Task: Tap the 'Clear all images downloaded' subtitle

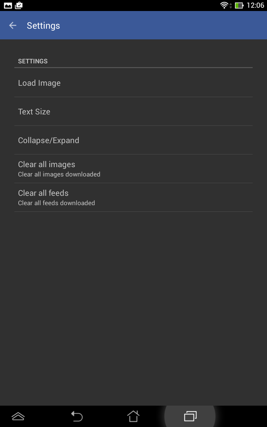Action: click(x=59, y=174)
